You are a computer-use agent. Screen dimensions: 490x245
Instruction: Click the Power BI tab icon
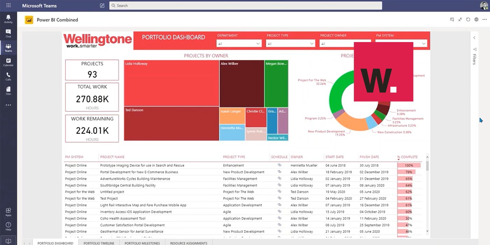[x=29, y=20]
